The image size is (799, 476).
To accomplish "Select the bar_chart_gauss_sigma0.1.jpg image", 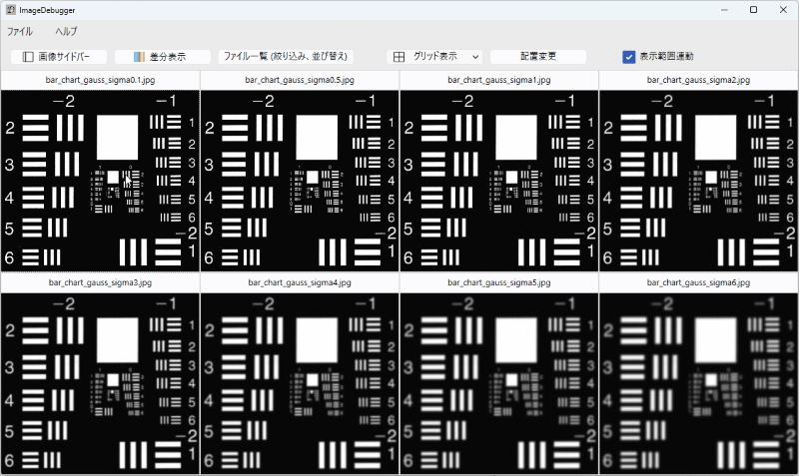I will point(100,180).
